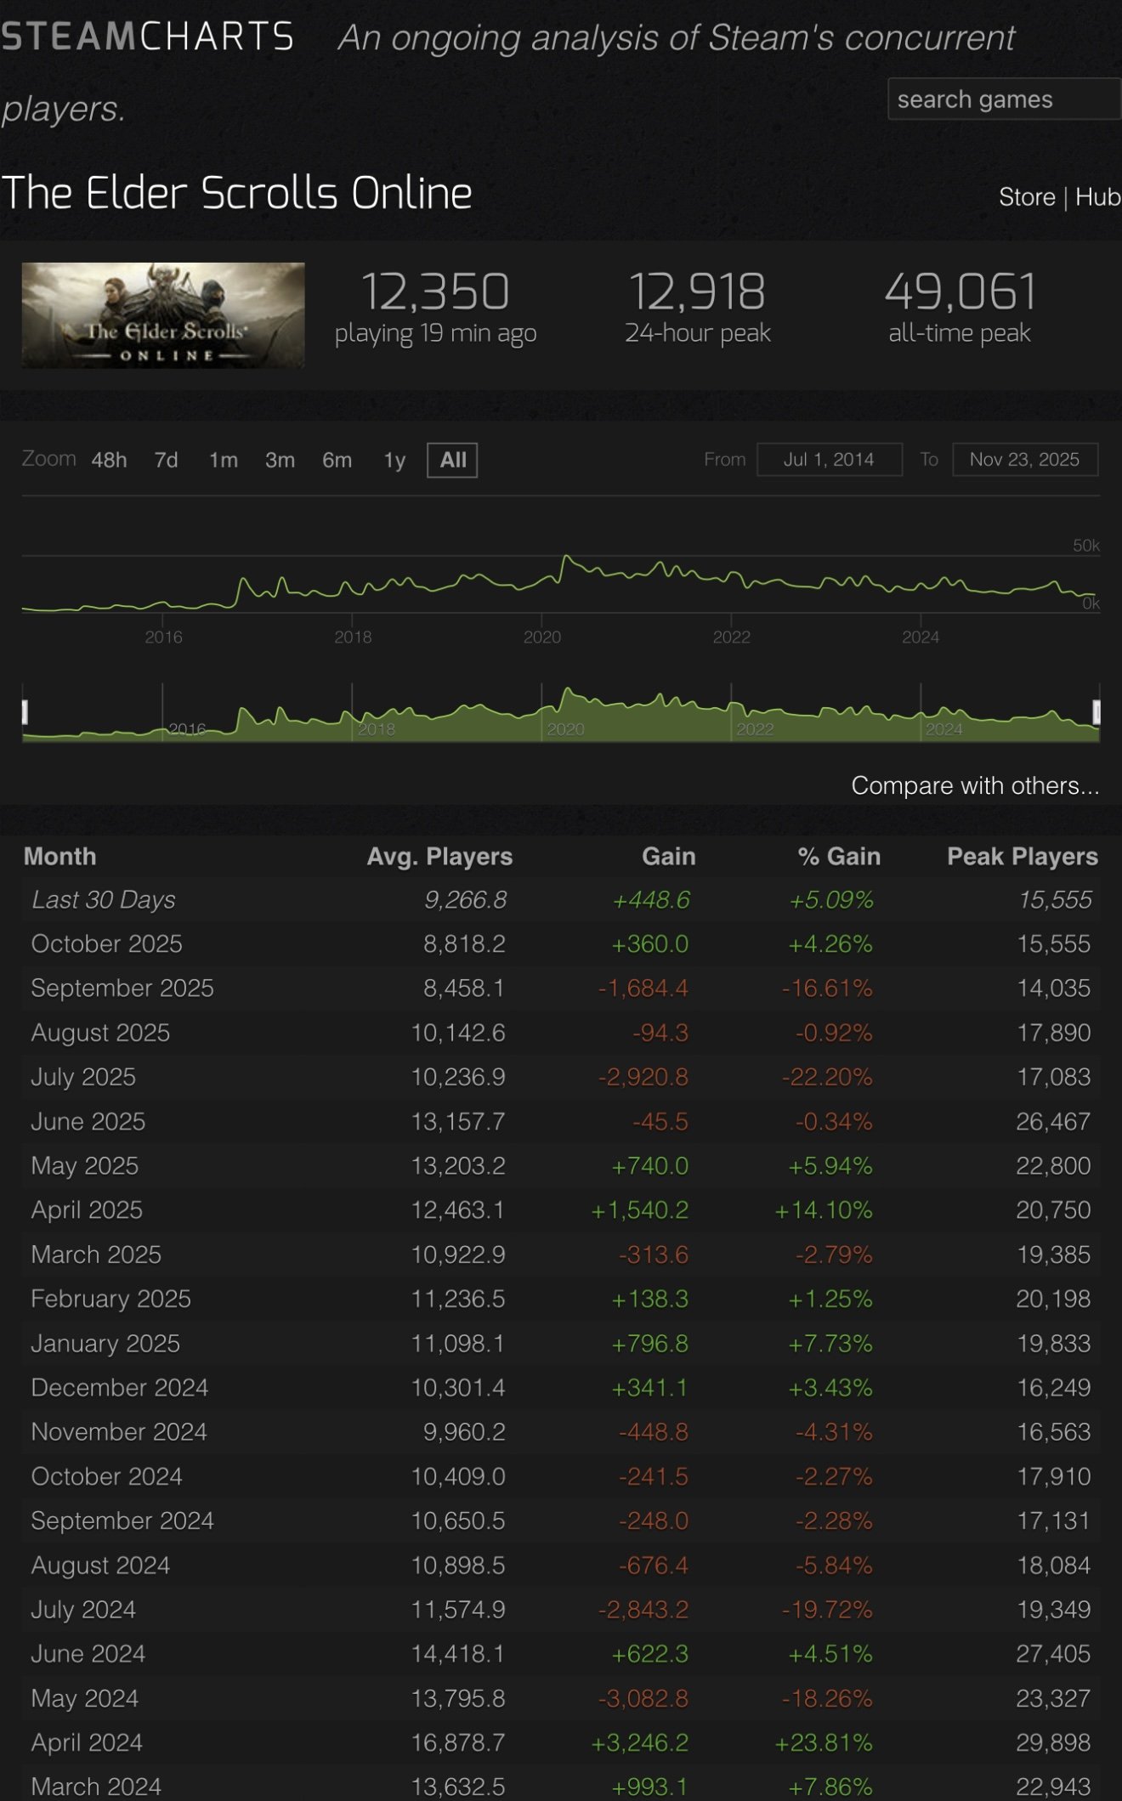Open the Hub link

pos(1097,197)
